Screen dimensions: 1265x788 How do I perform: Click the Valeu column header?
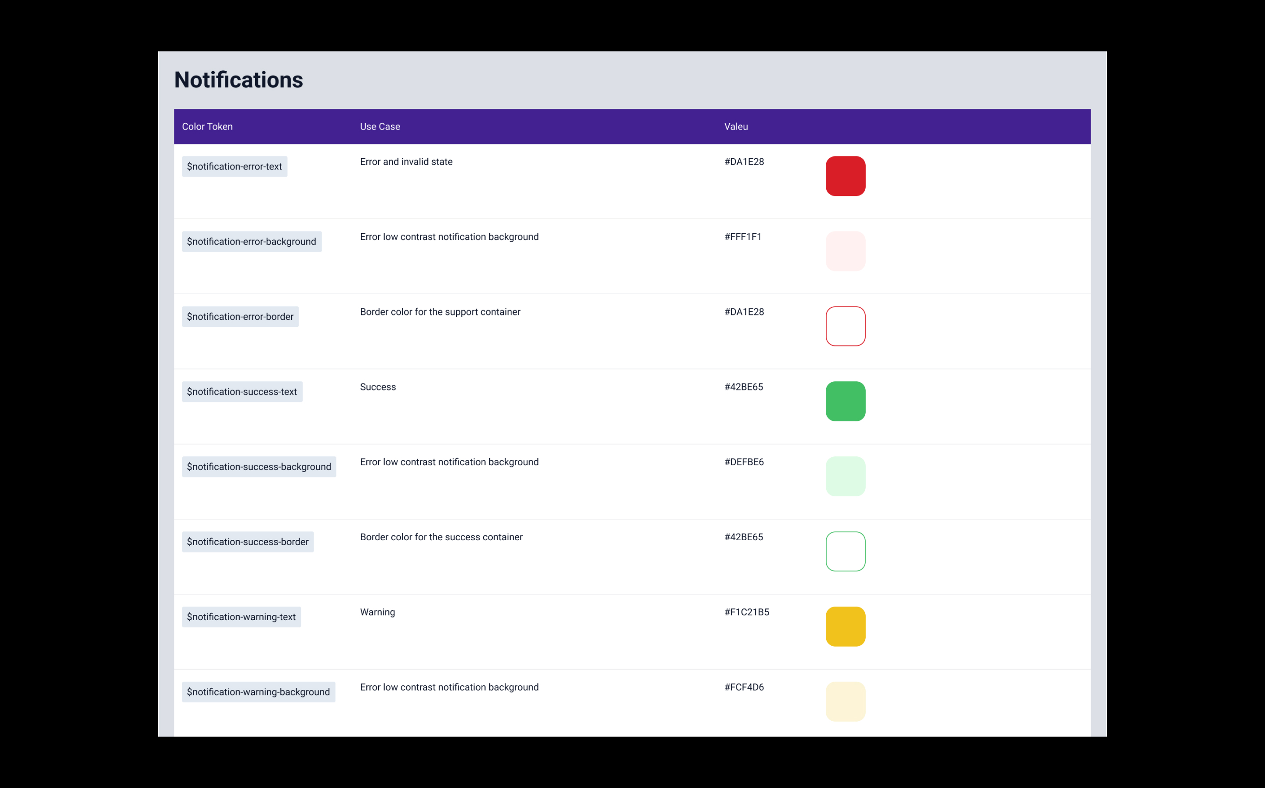coord(736,127)
